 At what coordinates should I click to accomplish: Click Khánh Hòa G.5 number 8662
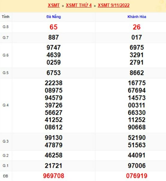click(x=137, y=73)
